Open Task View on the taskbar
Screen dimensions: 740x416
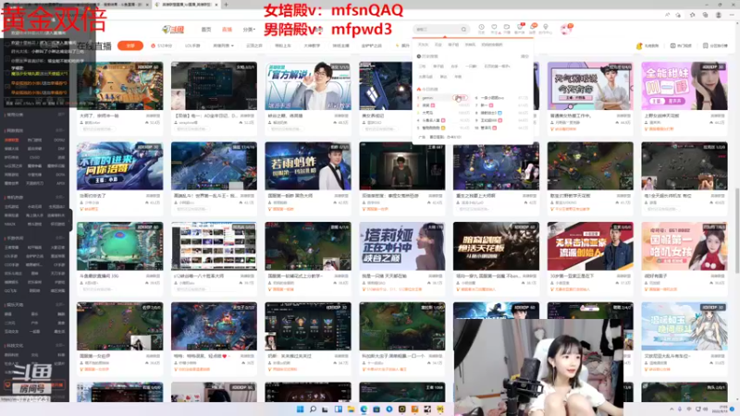click(326, 410)
